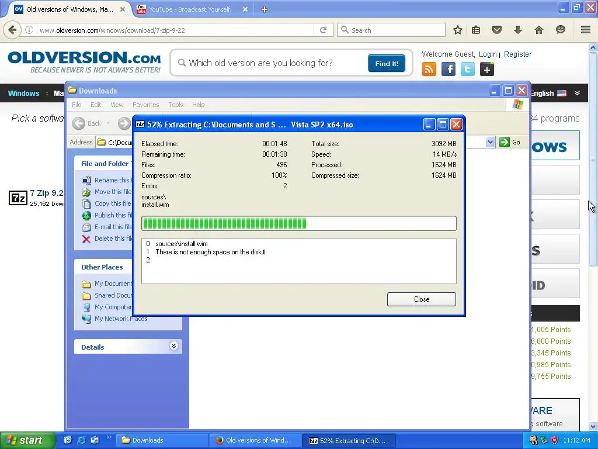Image resolution: width=598 pixels, height=449 pixels.
Task: Open the Register link
Action: (517, 54)
